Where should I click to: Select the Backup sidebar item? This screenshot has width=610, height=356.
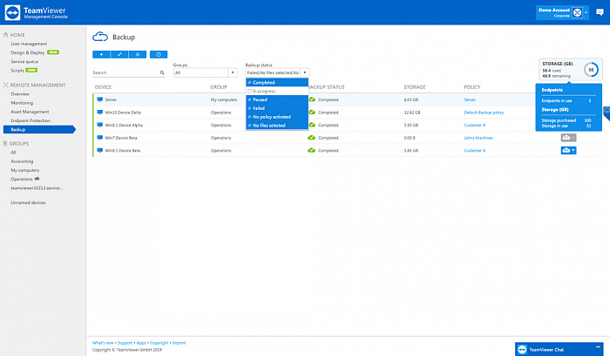39,129
